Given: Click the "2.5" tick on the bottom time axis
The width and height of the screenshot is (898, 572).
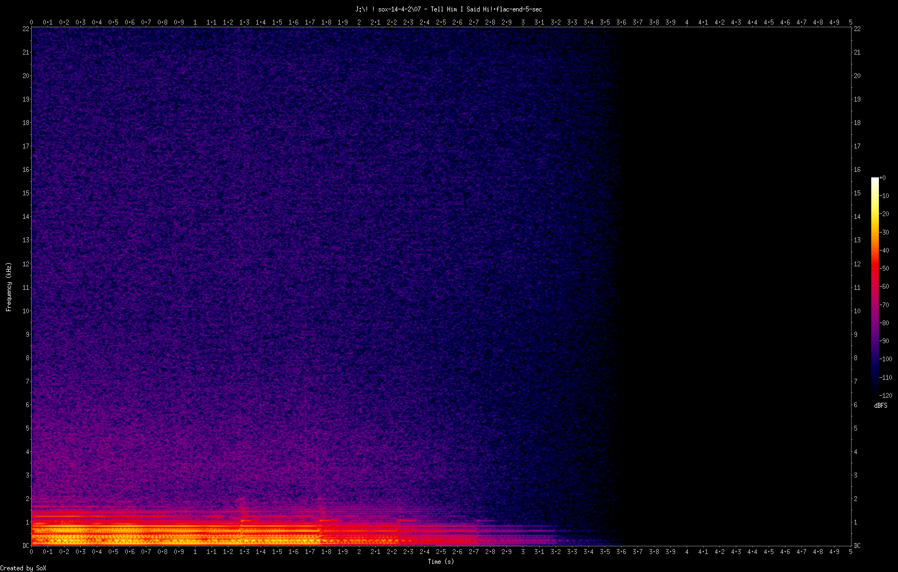Looking at the screenshot, I should (441, 552).
